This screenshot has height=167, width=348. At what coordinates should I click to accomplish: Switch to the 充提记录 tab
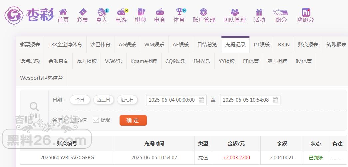tap(235, 44)
